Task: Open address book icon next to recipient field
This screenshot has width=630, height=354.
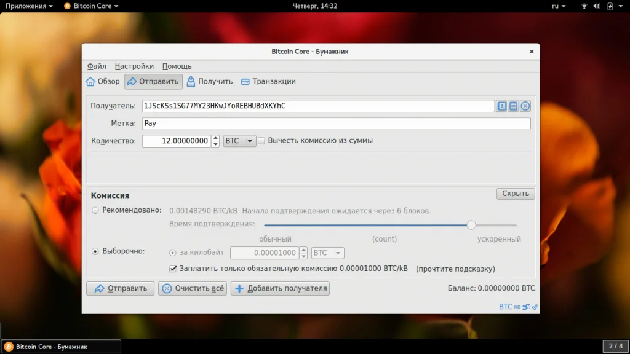Action: tap(501, 106)
